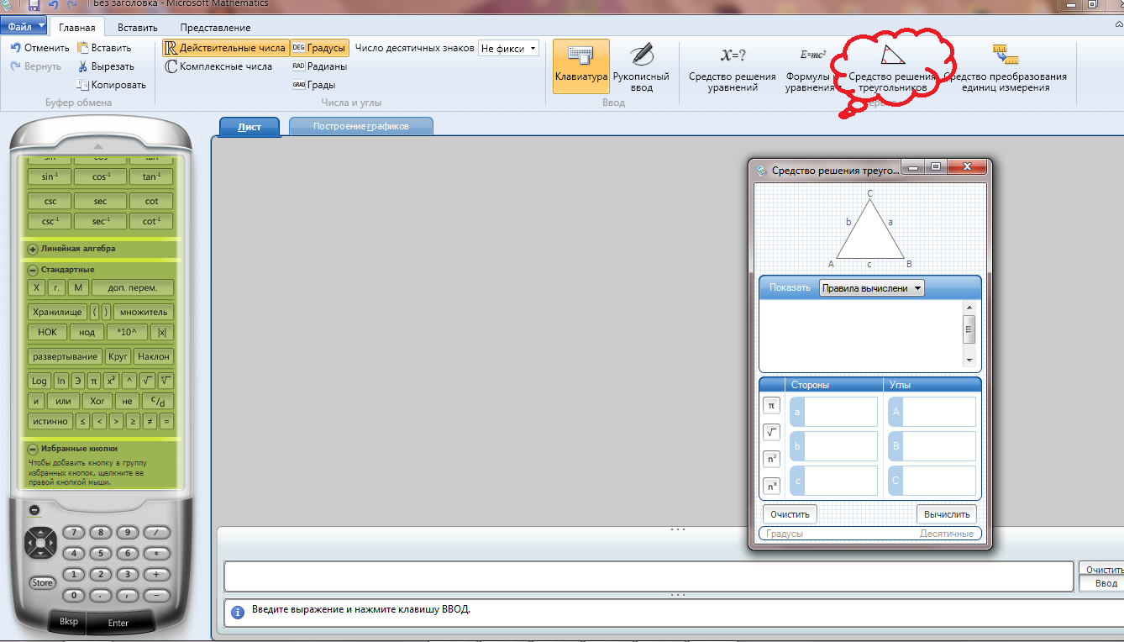This screenshot has height=642, width=1124.
Task: Click the main expression input box
Action: pyautogui.click(x=649, y=576)
